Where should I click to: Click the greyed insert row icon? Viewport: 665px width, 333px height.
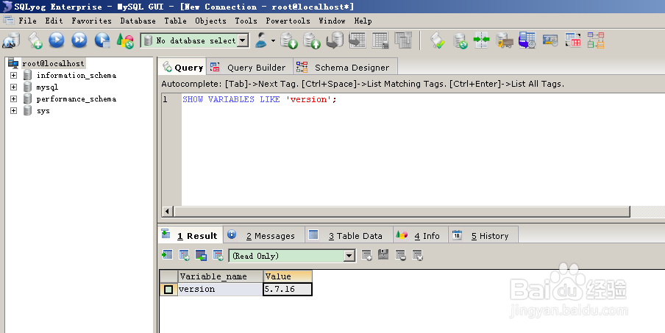(x=366, y=255)
